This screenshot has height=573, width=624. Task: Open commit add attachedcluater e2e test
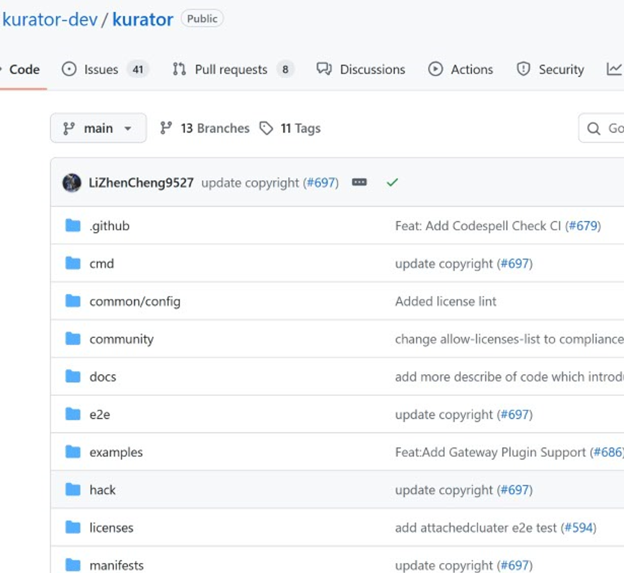pyautogui.click(x=476, y=527)
